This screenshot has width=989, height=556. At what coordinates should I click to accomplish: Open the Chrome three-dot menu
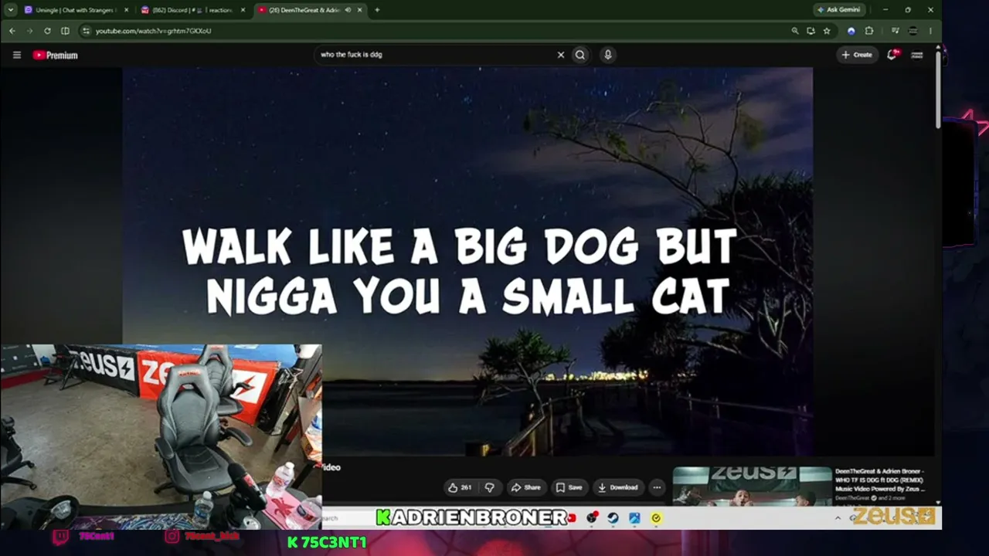930,31
